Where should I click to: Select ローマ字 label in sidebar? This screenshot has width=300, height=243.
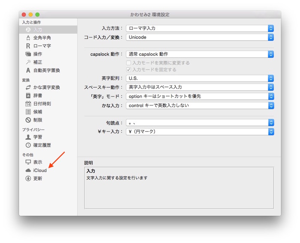click(42, 46)
